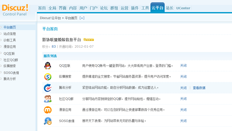Select SOSO表情 in the sidebar
This screenshot has height=131, width=232.
[x=11, y=73]
